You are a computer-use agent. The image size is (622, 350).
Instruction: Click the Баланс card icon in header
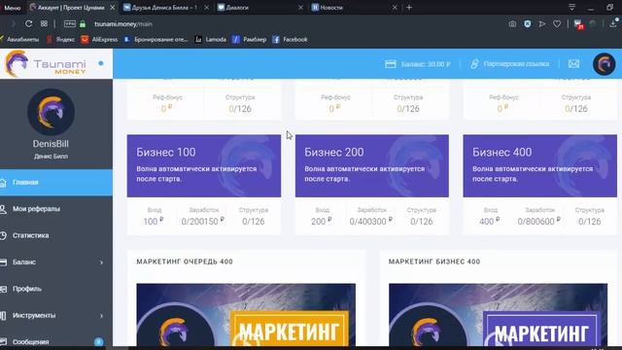click(391, 64)
